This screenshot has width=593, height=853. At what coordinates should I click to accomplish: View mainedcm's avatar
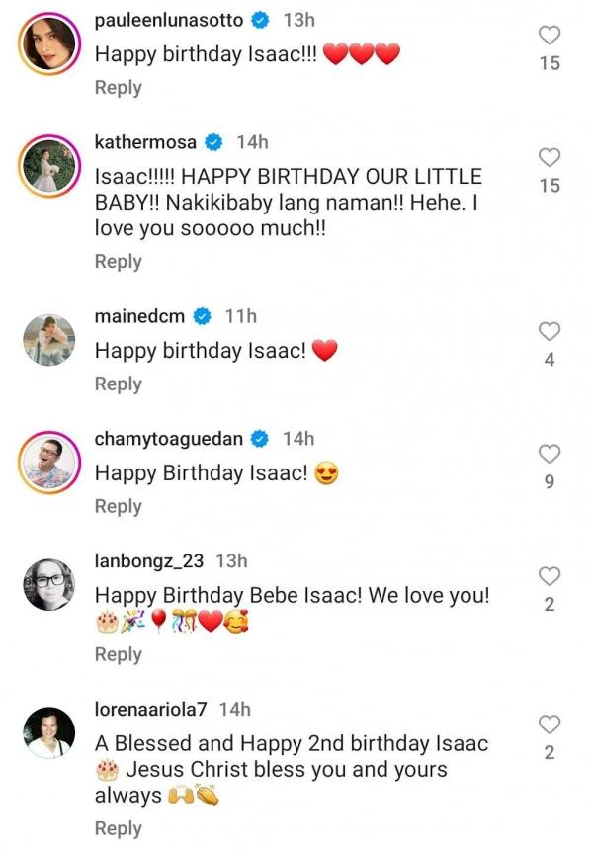click(x=48, y=340)
